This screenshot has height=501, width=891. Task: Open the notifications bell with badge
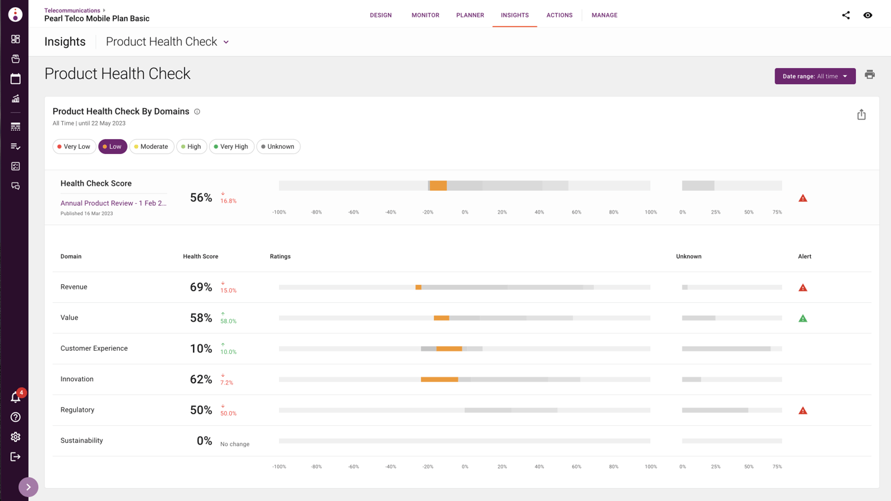tap(15, 397)
